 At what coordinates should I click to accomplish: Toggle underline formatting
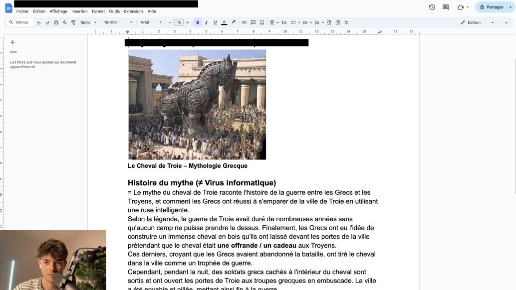click(x=215, y=22)
